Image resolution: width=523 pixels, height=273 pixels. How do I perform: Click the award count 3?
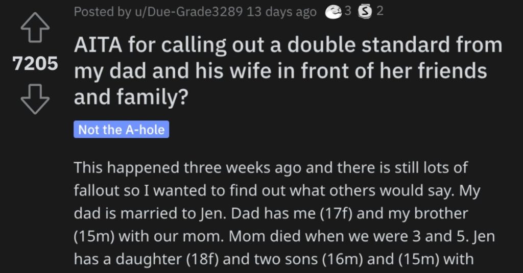point(348,11)
